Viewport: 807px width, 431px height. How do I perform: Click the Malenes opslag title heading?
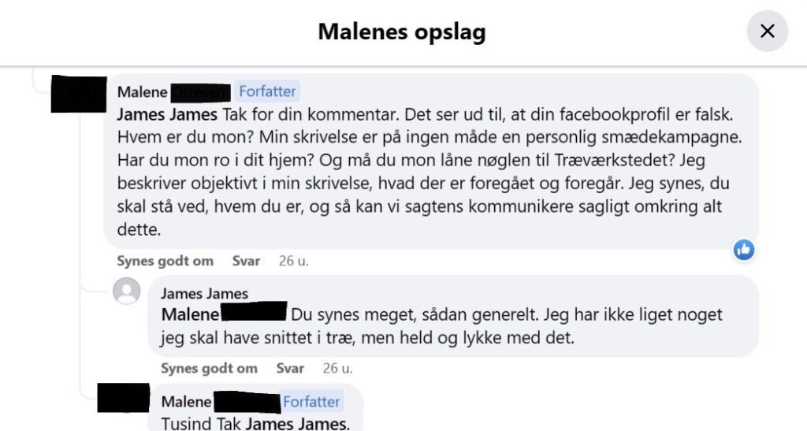click(x=402, y=32)
